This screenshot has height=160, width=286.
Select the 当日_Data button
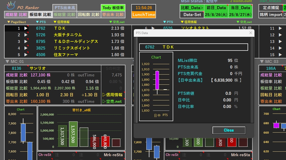coord(240,8)
